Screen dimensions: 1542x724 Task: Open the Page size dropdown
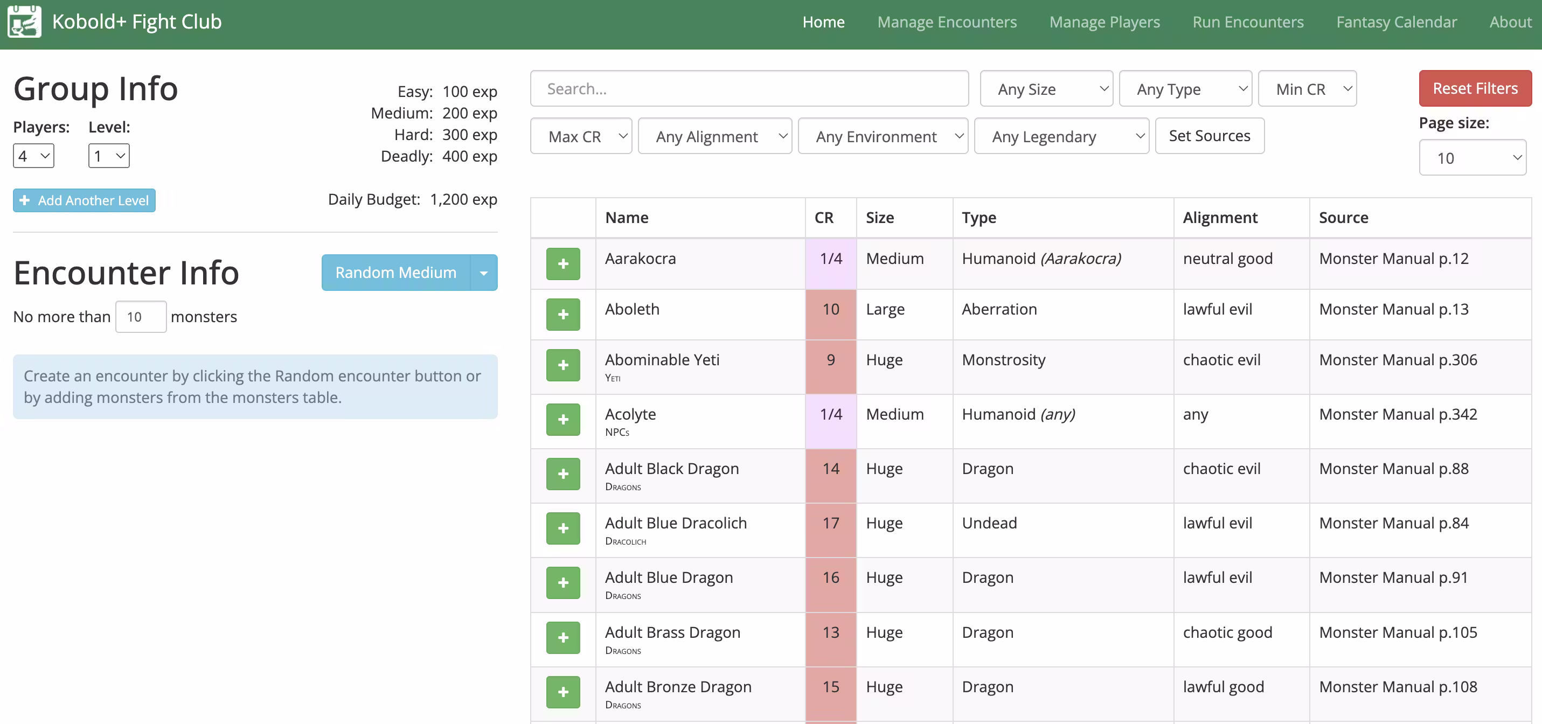(x=1472, y=158)
